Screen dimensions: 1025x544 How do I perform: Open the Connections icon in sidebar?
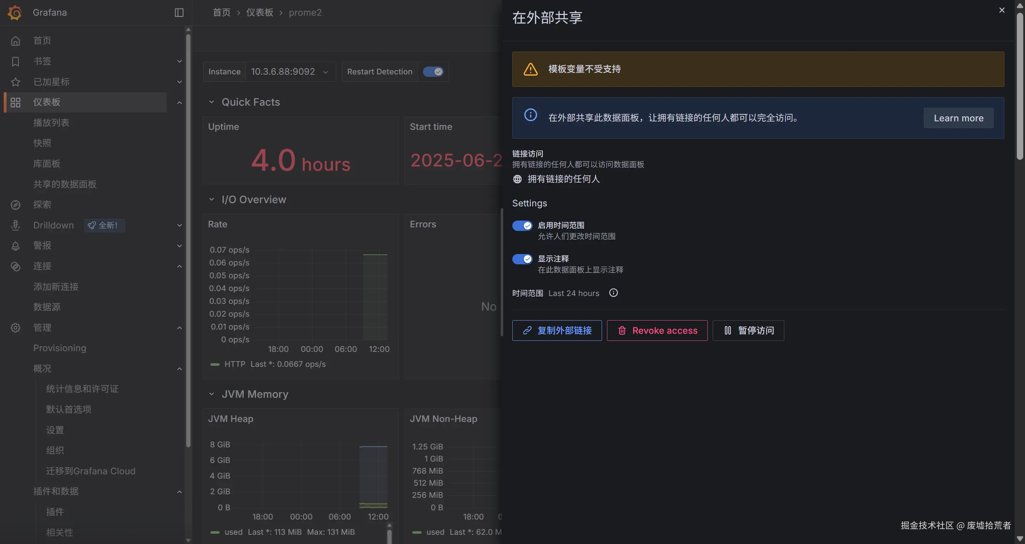point(15,266)
